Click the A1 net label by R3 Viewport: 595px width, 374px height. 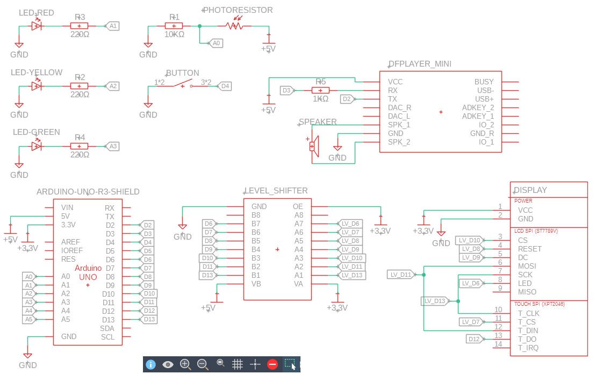[112, 26]
